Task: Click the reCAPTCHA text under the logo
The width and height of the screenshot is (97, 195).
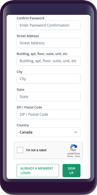Action: point(74,154)
